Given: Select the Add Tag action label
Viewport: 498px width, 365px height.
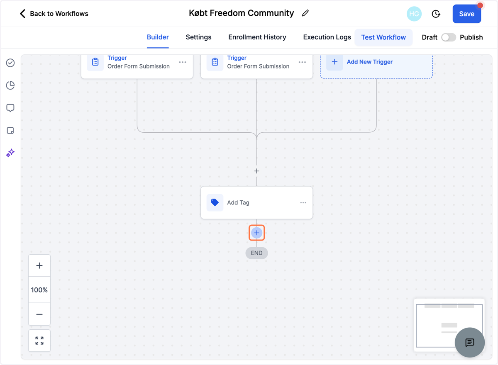Looking at the screenshot, I should click(238, 203).
